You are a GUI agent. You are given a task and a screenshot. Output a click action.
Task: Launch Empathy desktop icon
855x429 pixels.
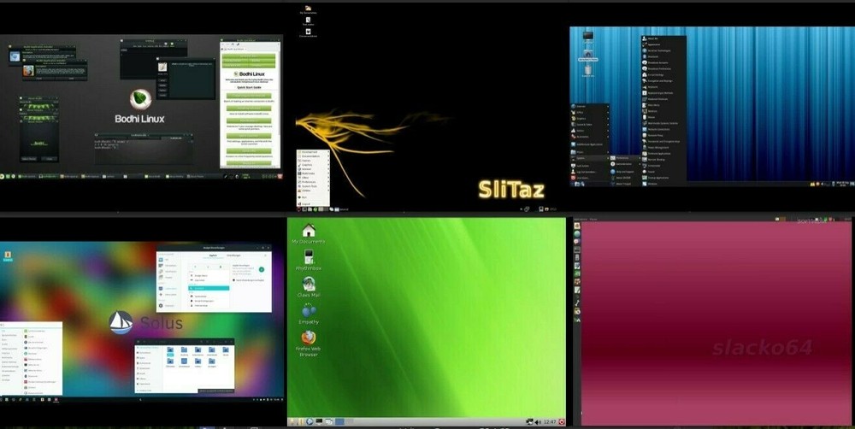[309, 314]
